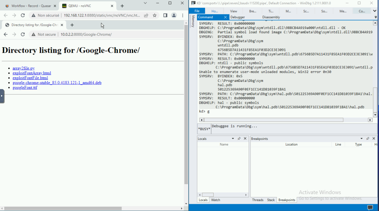Image resolution: width=379 pixels, height=211 pixels.
Task: Click right arrow of the command output scrollbar
Action: [370, 120]
